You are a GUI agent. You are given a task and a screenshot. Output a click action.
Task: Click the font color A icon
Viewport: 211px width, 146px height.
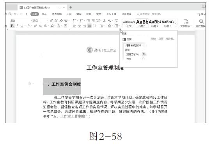pos(59,26)
